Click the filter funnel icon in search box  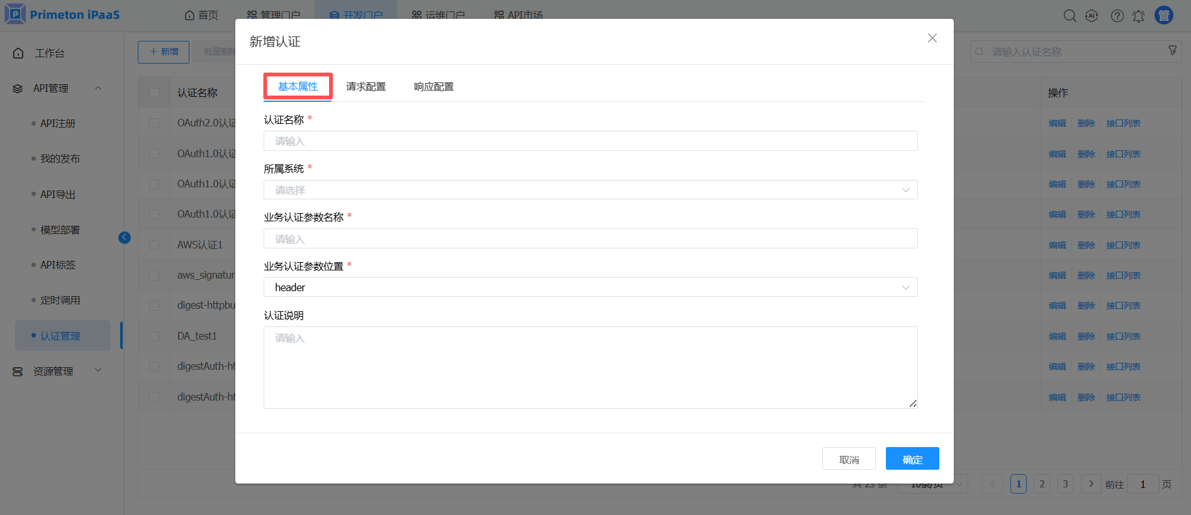click(1172, 50)
